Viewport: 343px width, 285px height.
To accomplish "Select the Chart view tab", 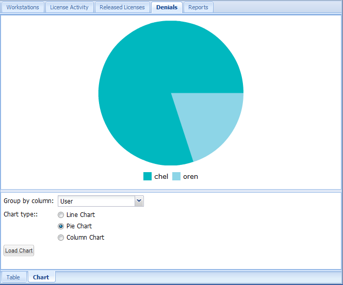I will point(41,277).
